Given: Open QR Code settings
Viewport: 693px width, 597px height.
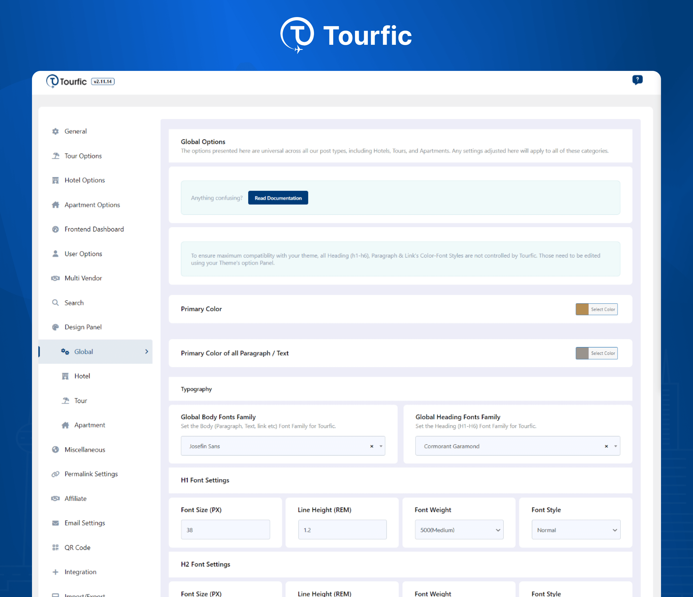Looking at the screenshot, I should tap(78, 547).
